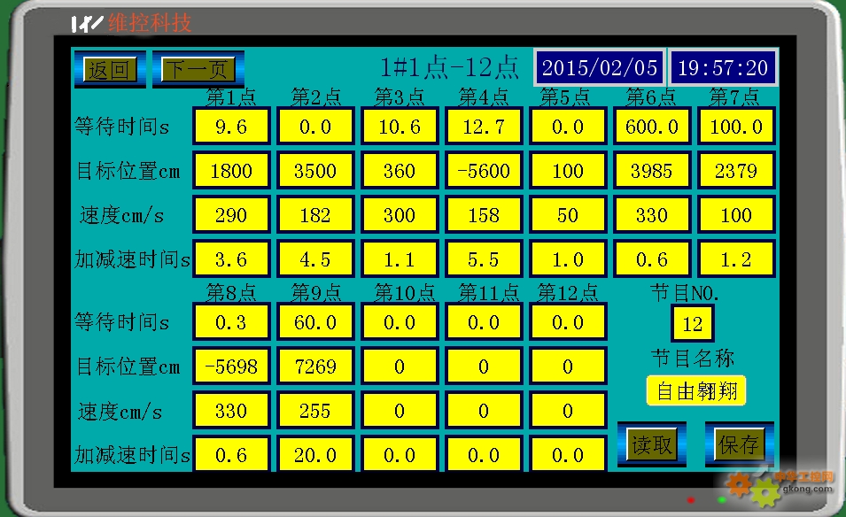Edit 节目名称 field 自由翱翔
The height and width of the screenshot is (517, 846).
[x=696, y=391]
